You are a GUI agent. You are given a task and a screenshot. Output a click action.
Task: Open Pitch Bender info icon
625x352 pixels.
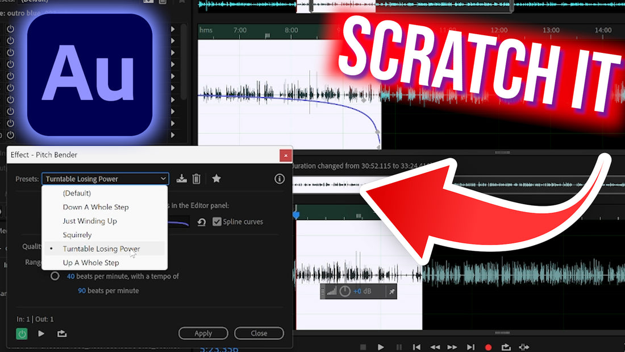coord(280,179)
